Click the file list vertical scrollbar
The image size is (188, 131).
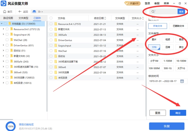146,69
